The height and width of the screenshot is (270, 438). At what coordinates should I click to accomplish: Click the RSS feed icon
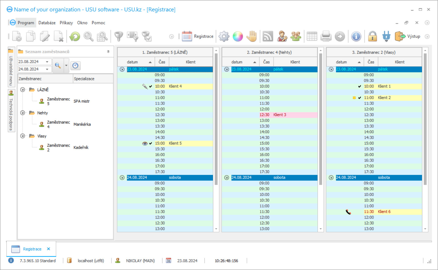268,36
